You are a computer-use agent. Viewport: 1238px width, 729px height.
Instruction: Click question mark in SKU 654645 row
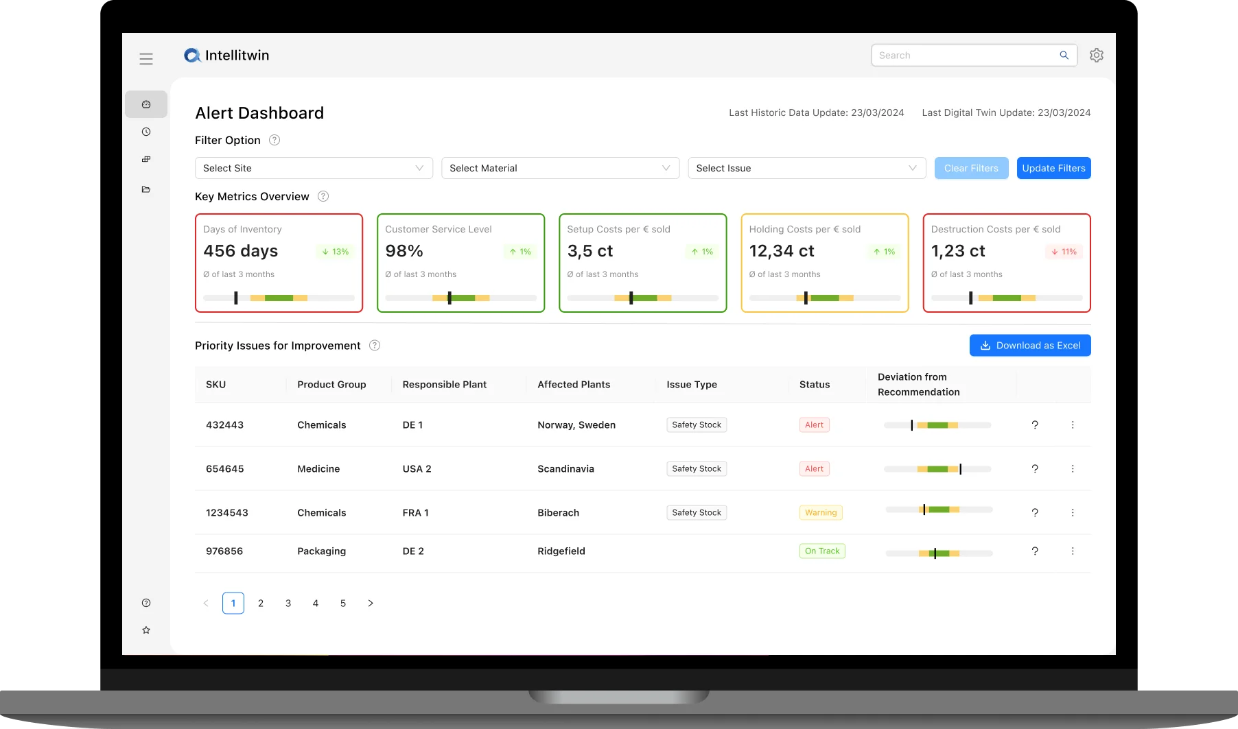[x=1035, y=469]
